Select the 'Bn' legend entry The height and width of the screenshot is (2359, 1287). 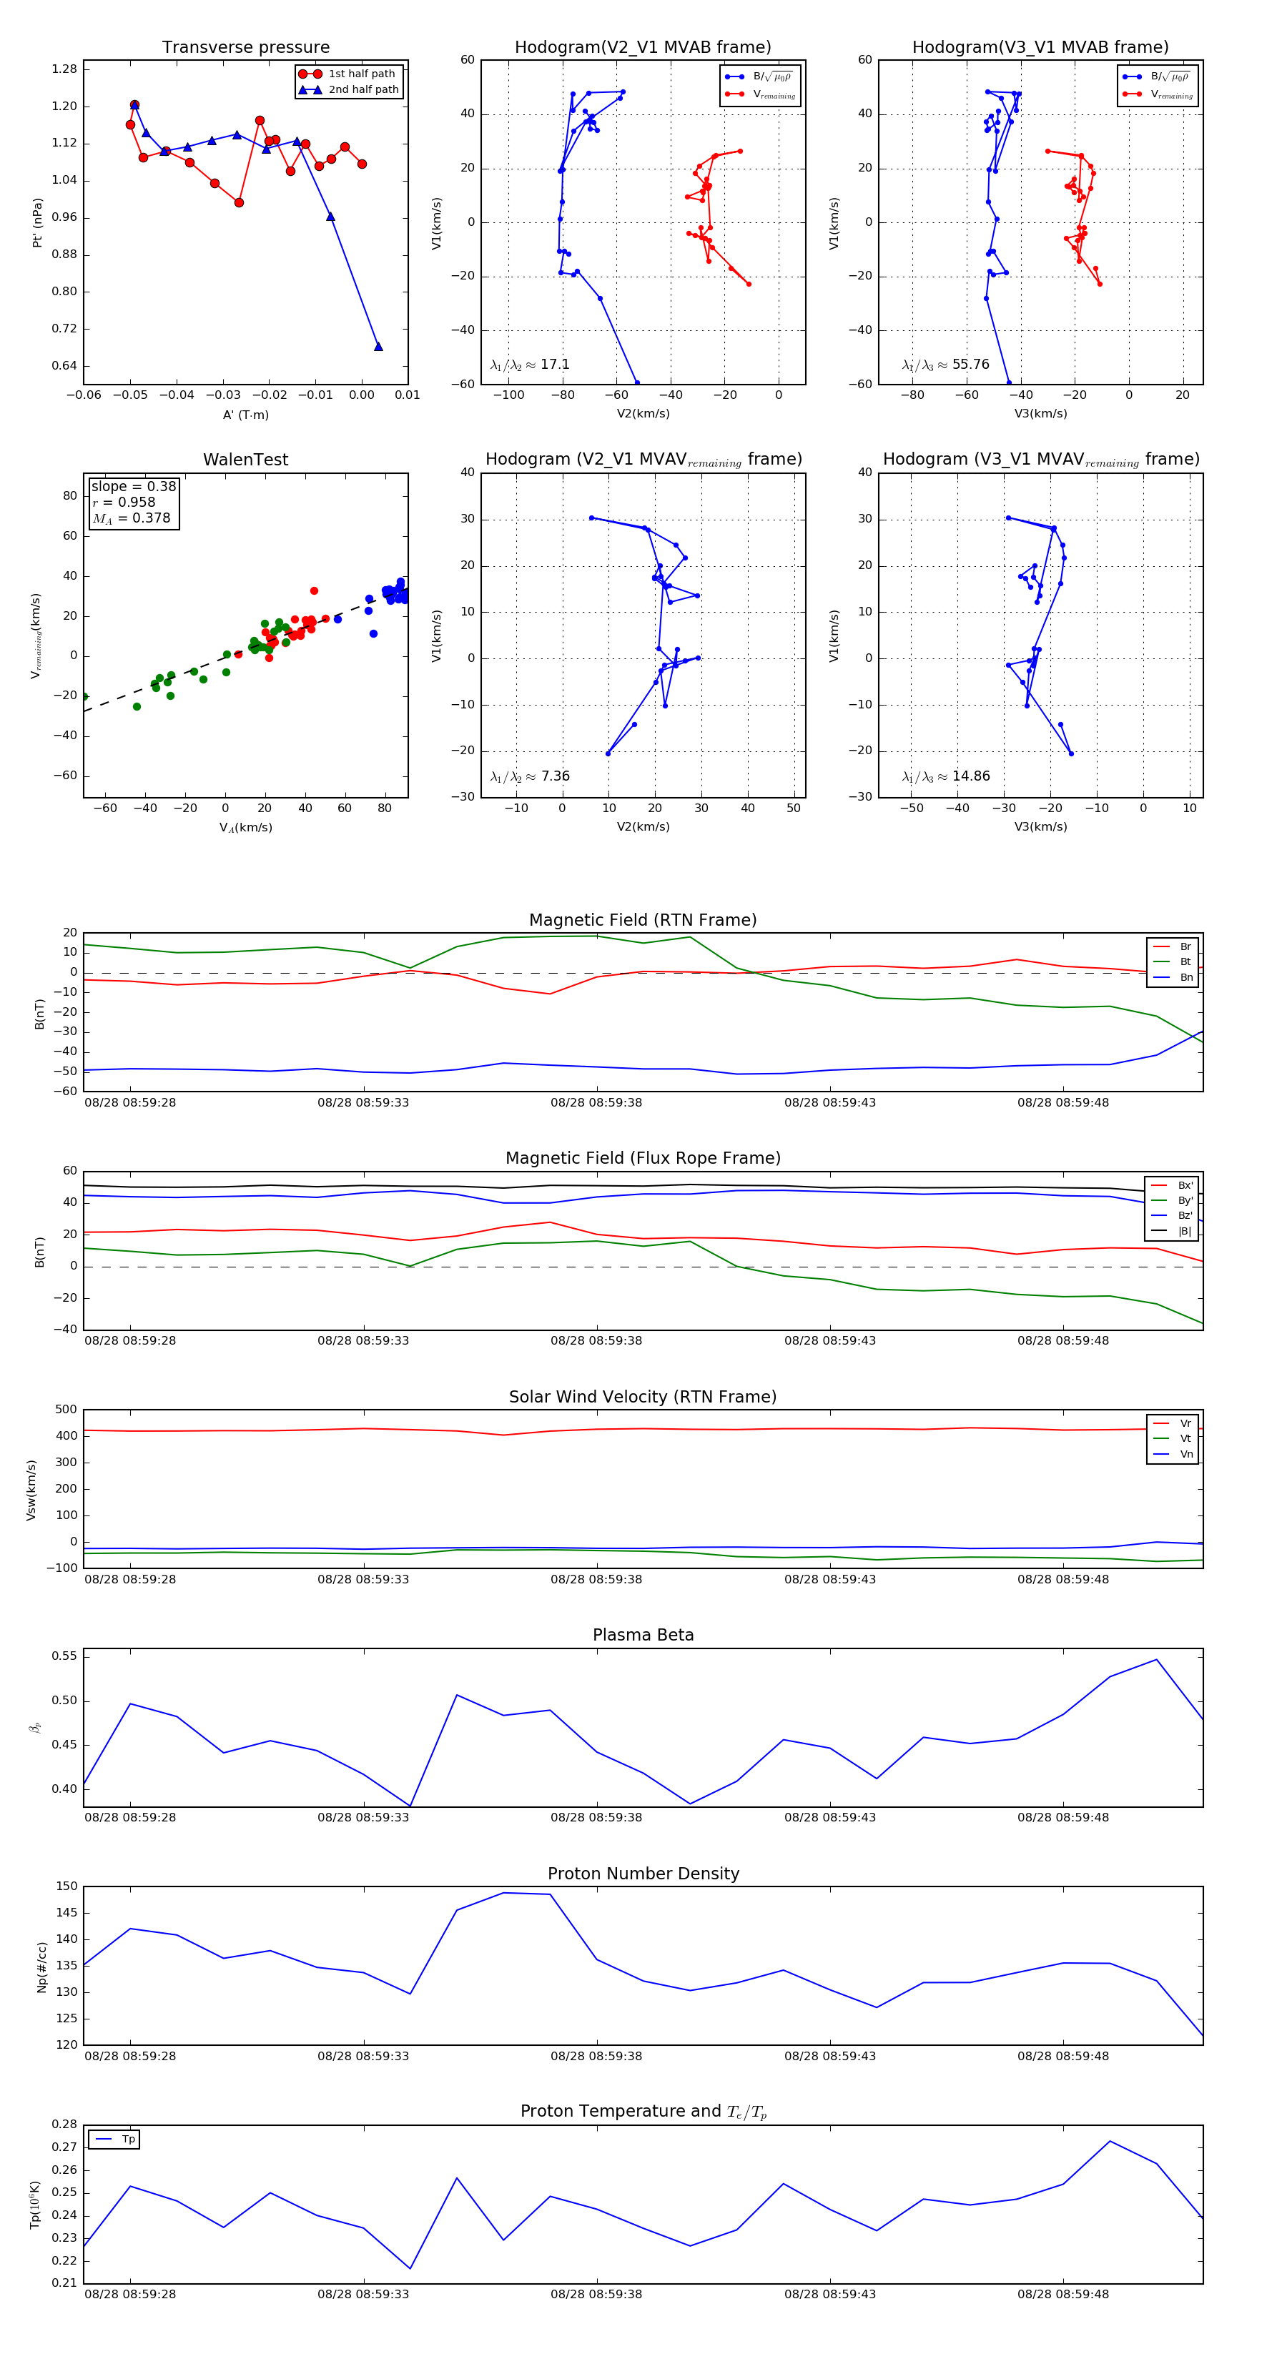pos(1173,977)
